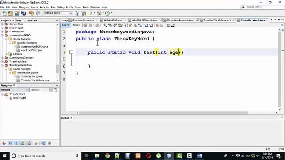The width and height of the screenshot is (285, 160).
Task: Open the Run Project dropdown arrow
Action: (94, 13)
